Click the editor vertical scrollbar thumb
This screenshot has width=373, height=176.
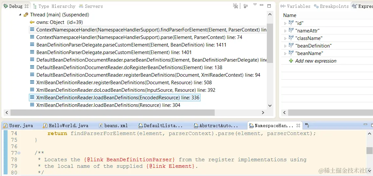369,150
